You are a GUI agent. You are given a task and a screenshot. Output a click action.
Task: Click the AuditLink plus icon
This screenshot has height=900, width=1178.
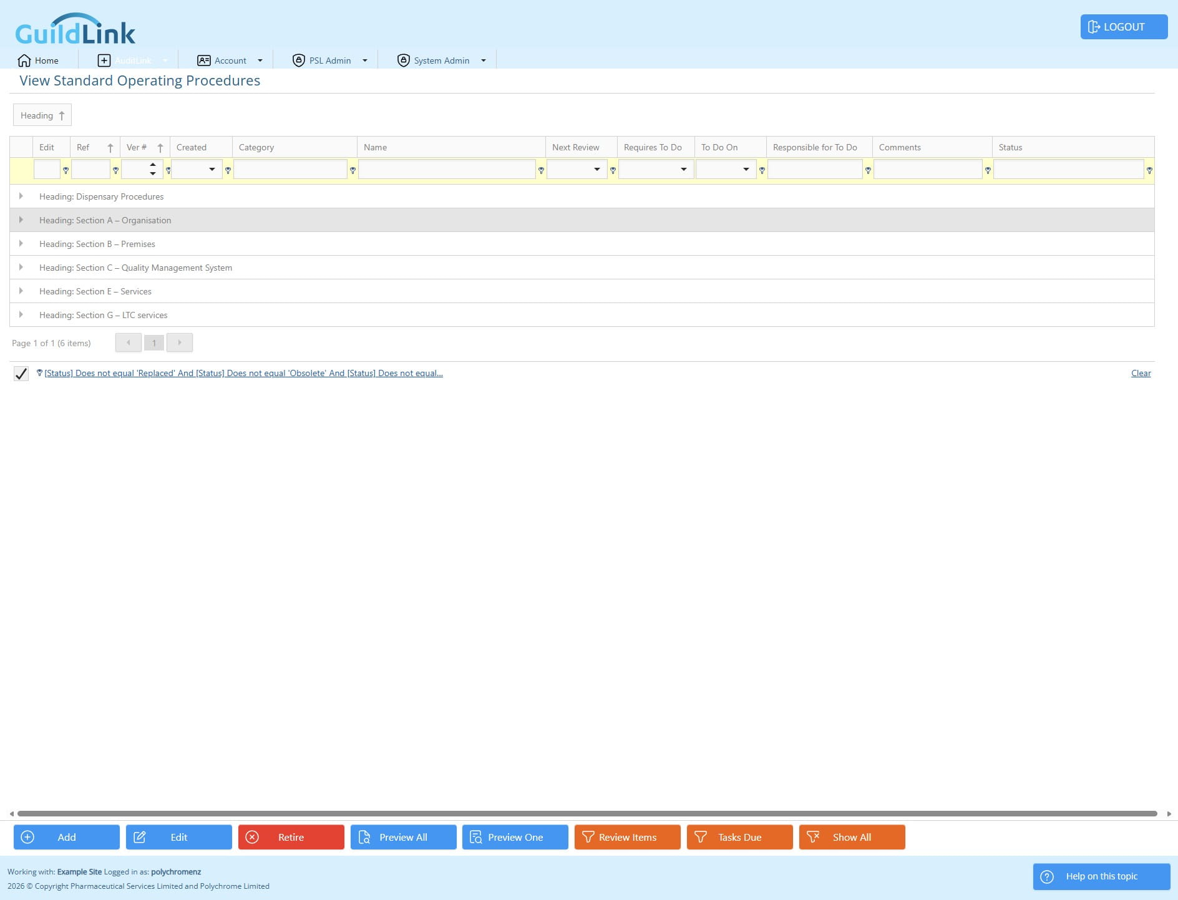pyautogui.click(x=104, y=60)
